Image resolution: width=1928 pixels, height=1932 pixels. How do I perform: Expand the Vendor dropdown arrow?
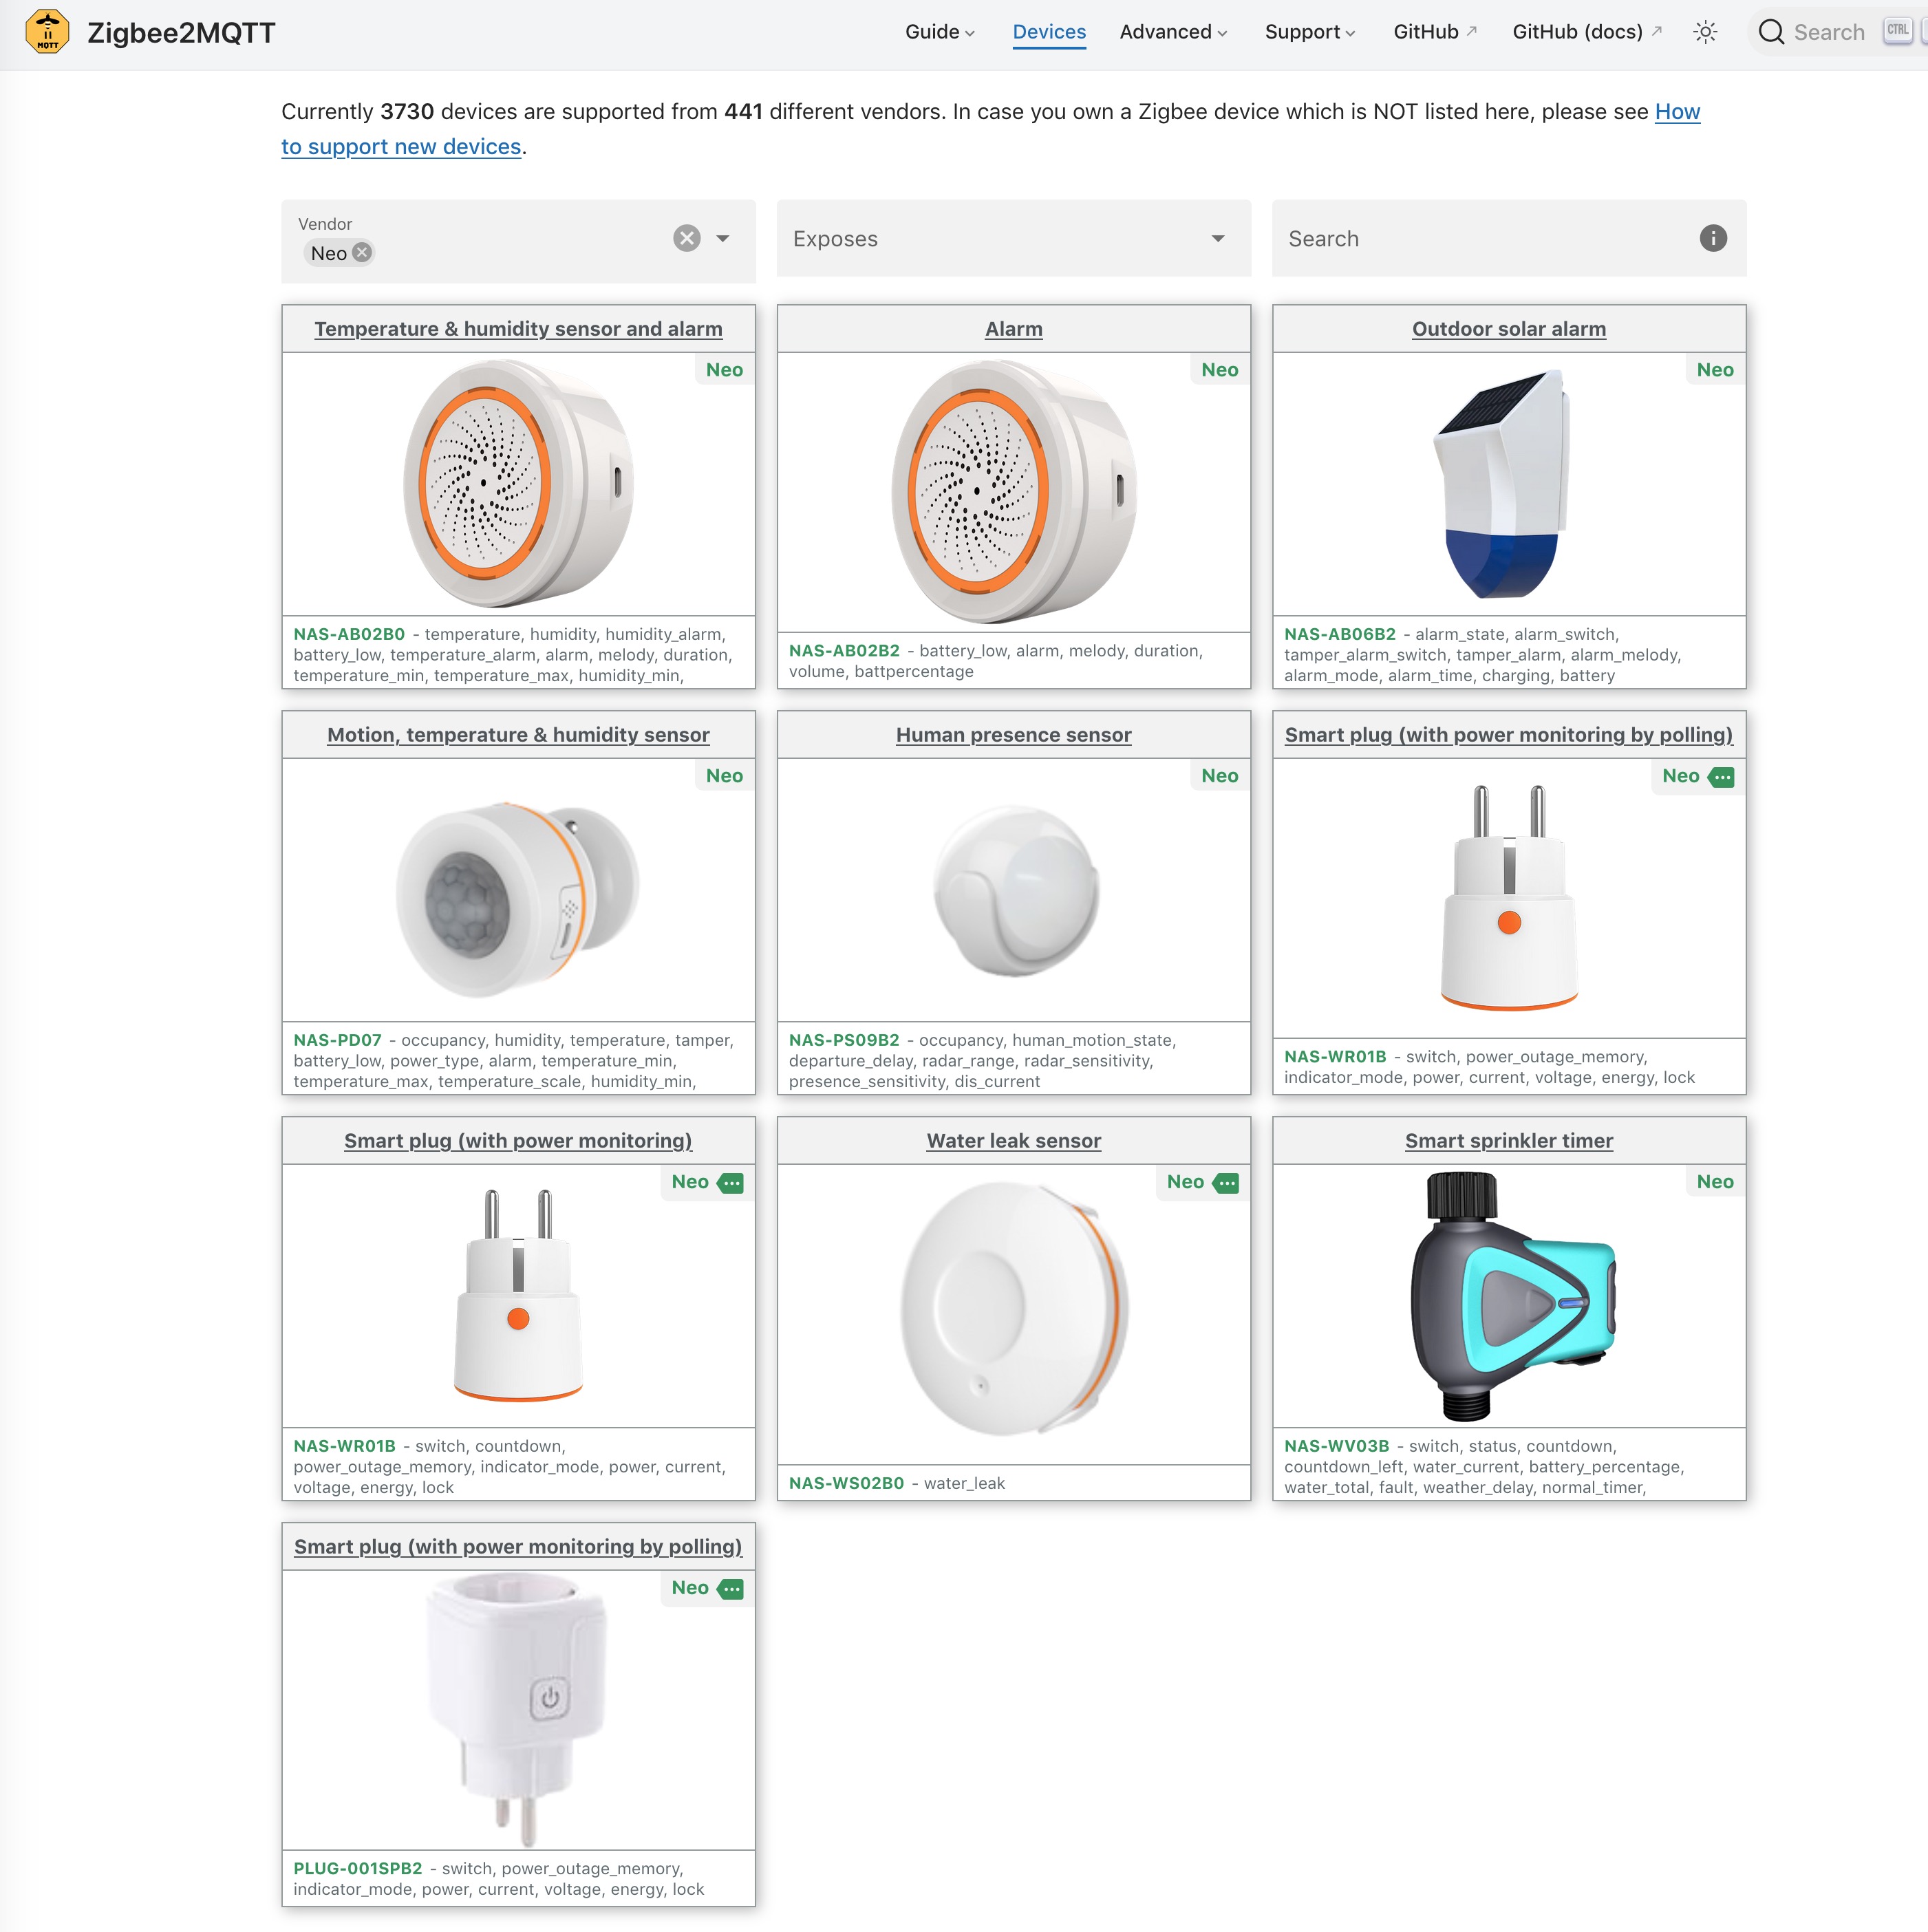723,238
